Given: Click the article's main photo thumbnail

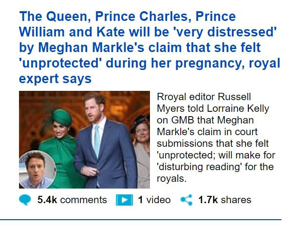Looking at the screenshot, I should pos(85,140).
